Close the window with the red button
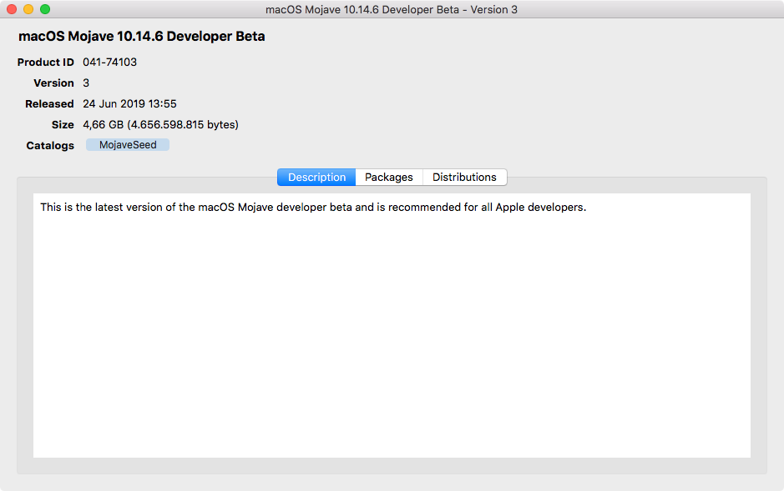 (12, 9)
